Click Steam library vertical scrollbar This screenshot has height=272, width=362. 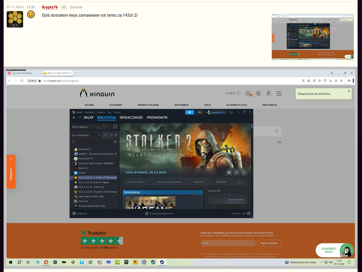pos(252,126)
